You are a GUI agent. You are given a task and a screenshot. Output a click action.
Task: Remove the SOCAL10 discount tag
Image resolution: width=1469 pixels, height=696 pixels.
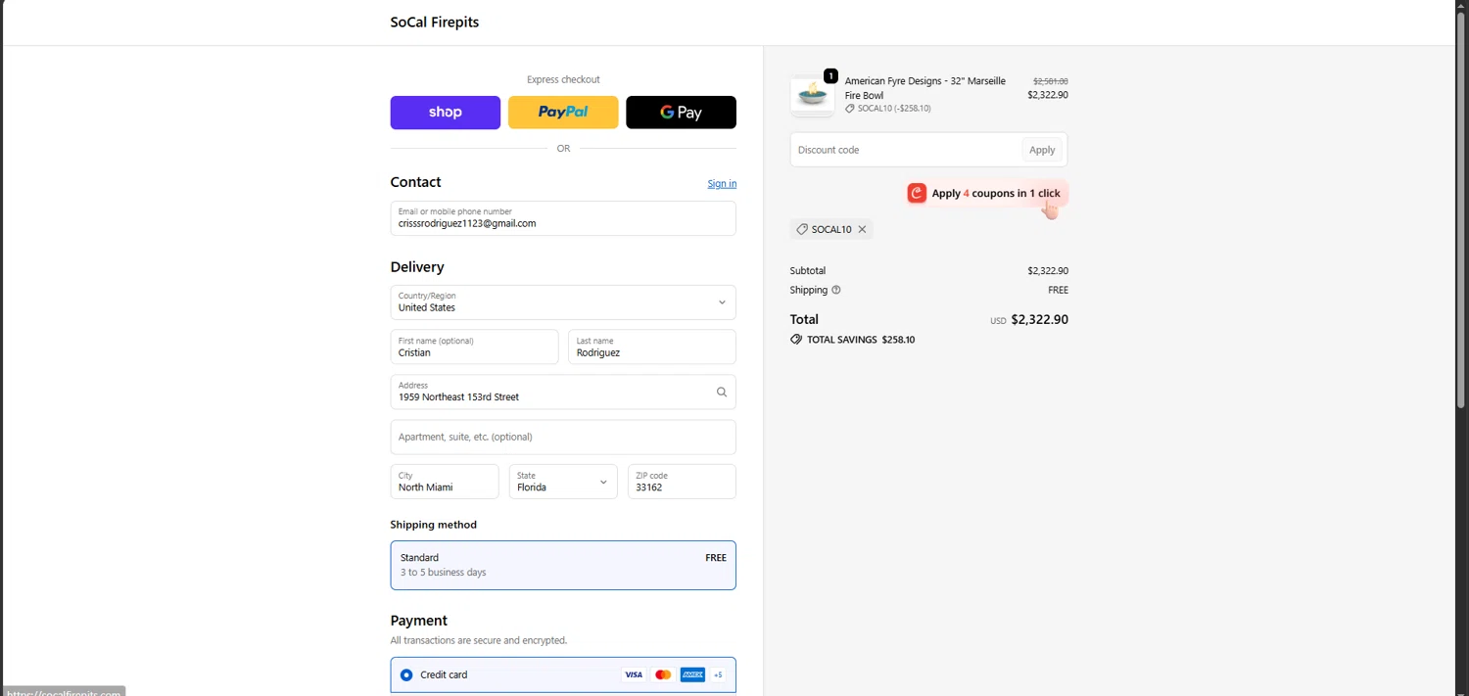point(862,229)
